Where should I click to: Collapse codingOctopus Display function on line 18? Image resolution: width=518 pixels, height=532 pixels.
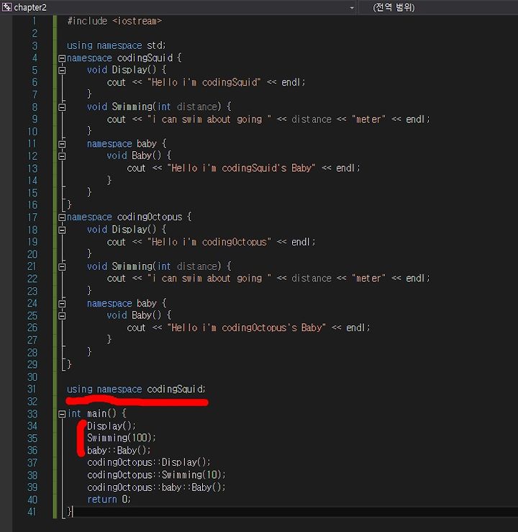pos(62,230)
